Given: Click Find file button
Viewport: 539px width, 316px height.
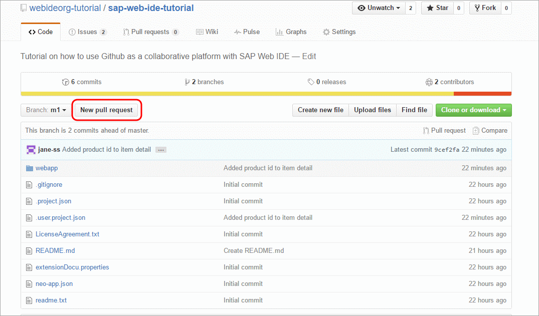Looking at the screenshot, I should (415, 110).
